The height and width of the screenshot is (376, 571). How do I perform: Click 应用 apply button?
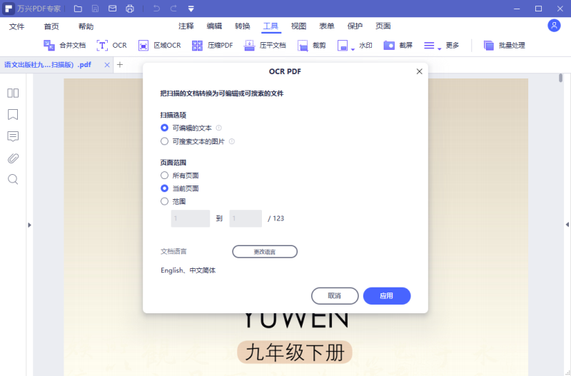click(387, 296)
